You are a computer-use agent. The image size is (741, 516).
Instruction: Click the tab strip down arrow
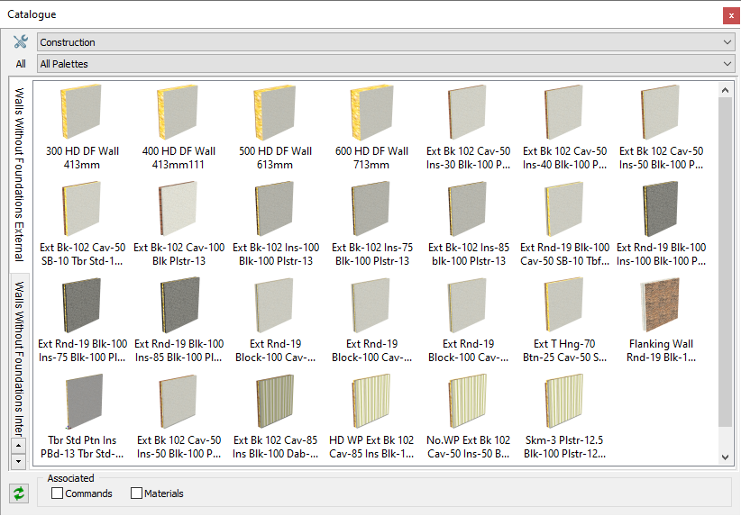coord(18,461)
